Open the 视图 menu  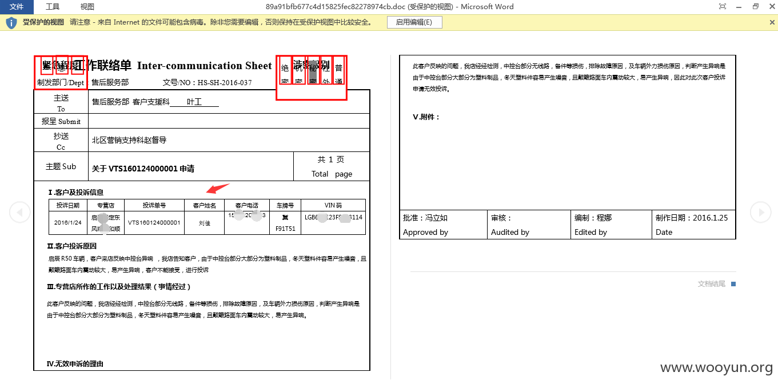pyautogui.click(x=87, y=7)
